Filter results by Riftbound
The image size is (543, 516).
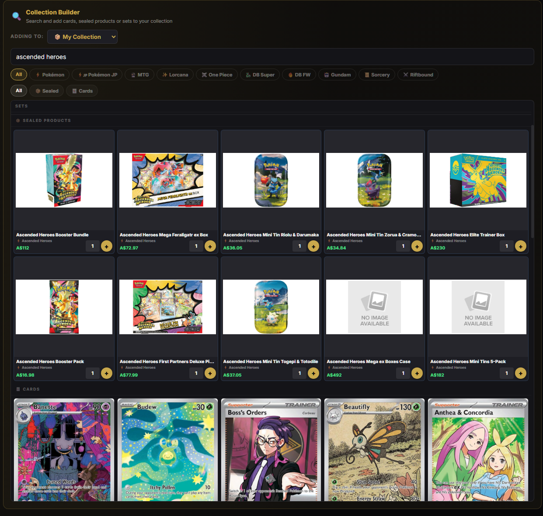418,75
